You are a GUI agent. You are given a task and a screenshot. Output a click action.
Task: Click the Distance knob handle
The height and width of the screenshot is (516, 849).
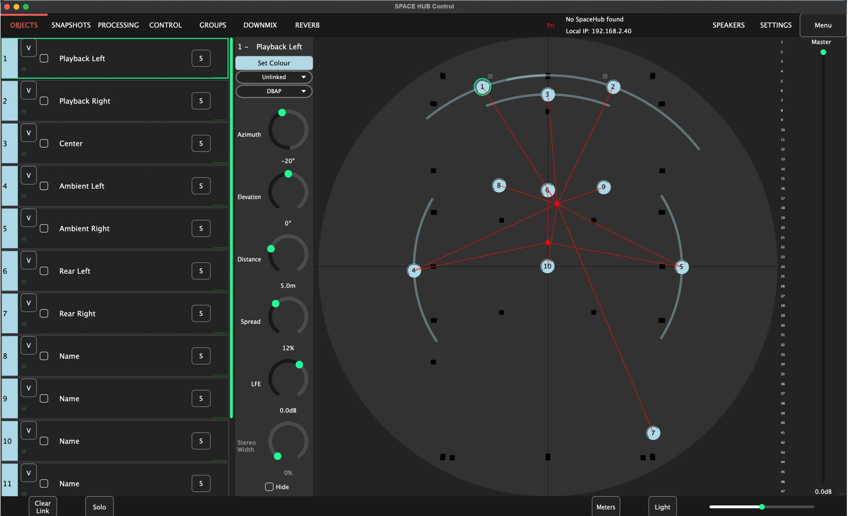(271, 249)
